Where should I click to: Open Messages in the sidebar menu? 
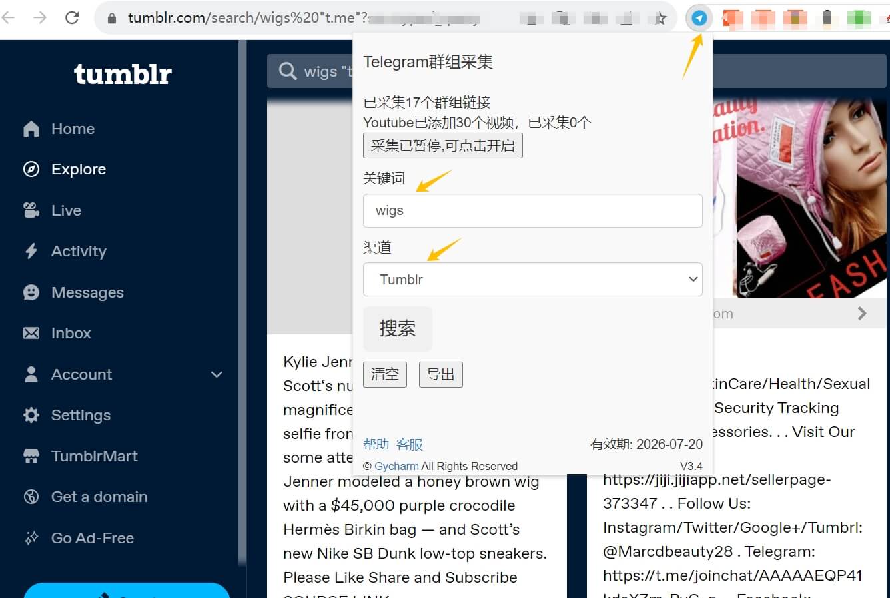click(87, 292)
